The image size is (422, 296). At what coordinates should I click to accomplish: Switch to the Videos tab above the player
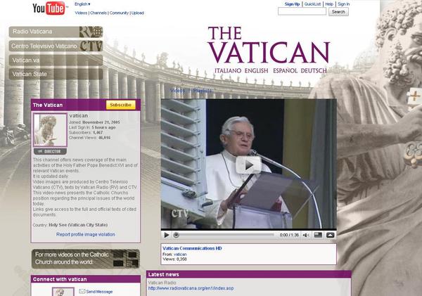click(178, 91)
